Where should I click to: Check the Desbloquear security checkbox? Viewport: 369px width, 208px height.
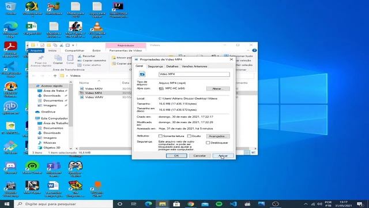point(208,143)
